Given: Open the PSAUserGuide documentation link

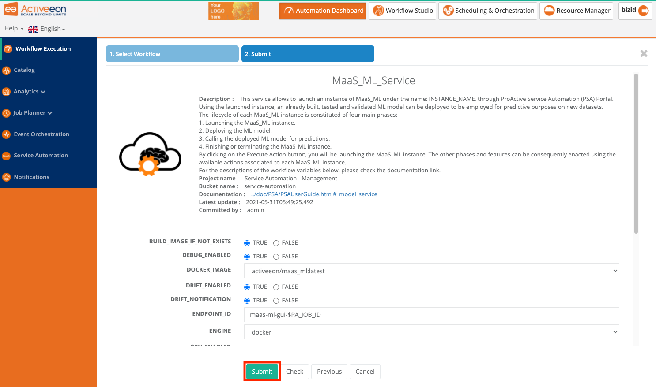Looking at the screenshot, I should pyautogui.click(x=314, y=194).
